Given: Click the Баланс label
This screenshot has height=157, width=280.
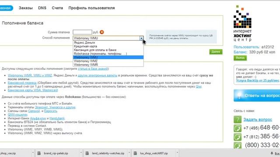Looking at the screenshot, I should pos(241,52).
